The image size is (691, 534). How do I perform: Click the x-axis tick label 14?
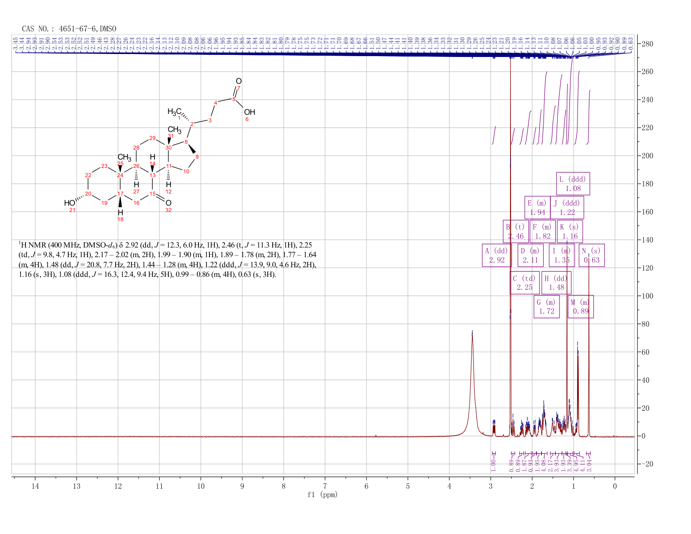click(x=35, y=486)
